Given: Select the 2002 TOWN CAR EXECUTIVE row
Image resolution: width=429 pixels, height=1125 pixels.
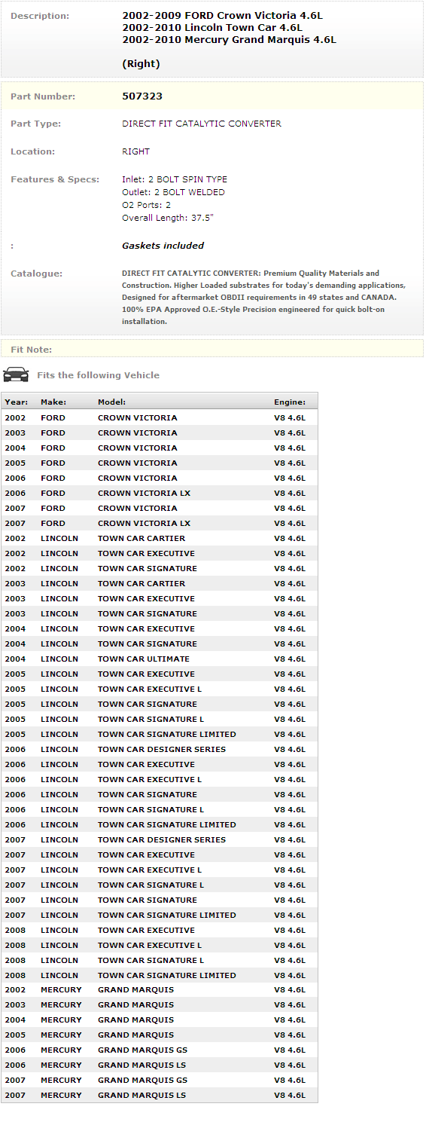Looking at the screenshot, I should pos(160,553).
